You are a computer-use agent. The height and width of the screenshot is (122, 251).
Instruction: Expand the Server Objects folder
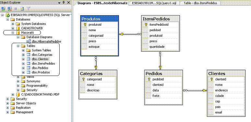tap(7, 103)
